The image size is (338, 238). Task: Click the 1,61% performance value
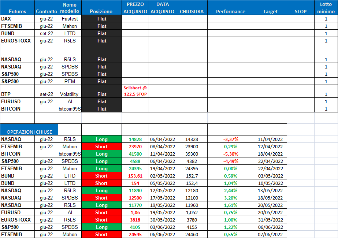click(x=231, y=205)
